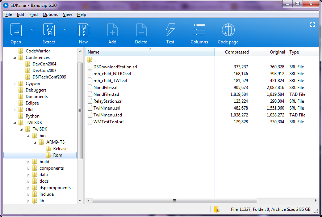Select the RelayStation.srl file
Screen dimensions: 322x217
(108, 101)
